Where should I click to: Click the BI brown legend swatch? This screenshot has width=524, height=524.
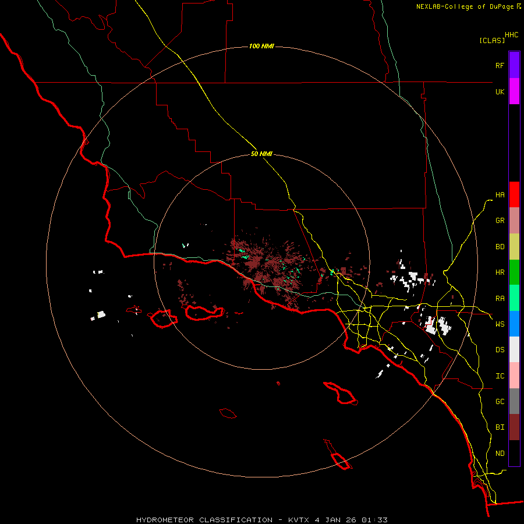click(x=514, y=427)
